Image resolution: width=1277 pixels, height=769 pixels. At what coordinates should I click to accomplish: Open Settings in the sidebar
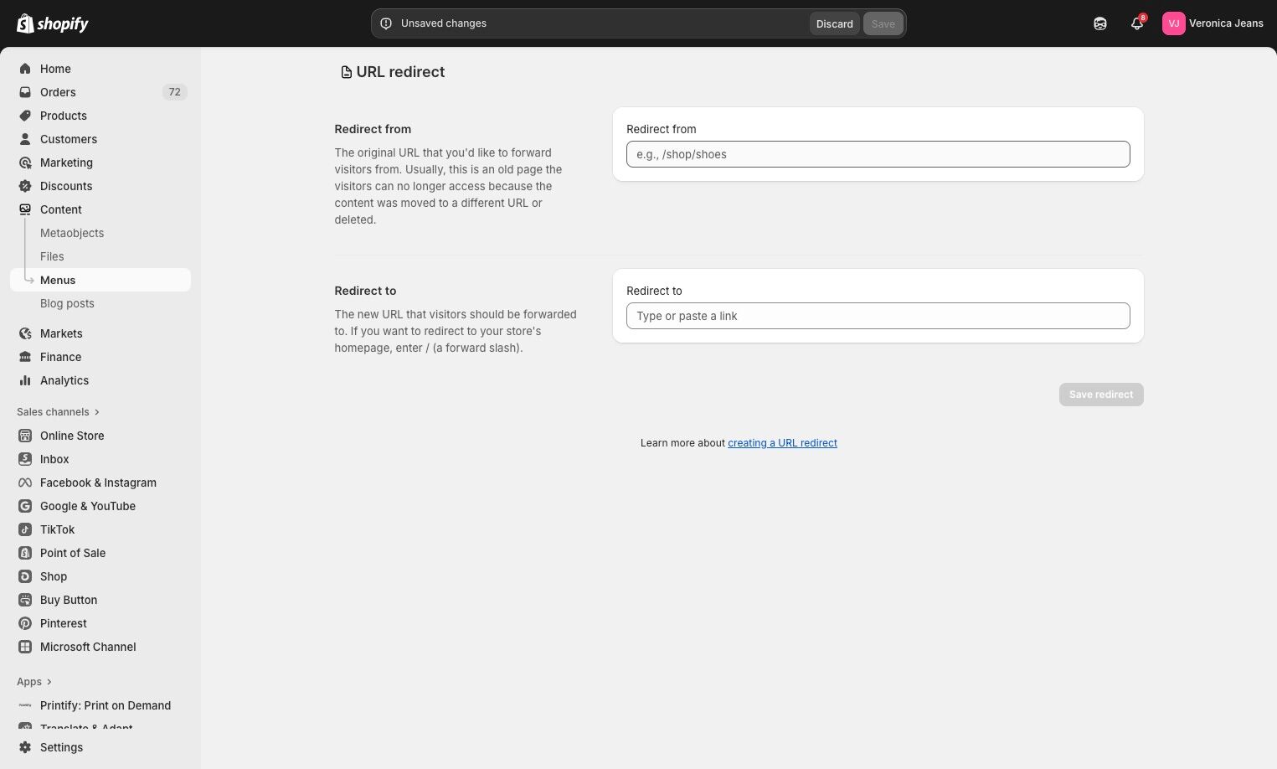[x=61, y=747]
